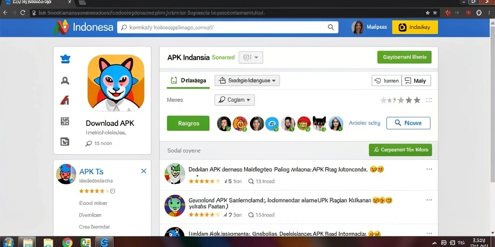
Task: Open the dots menu beside rating stars
Action: pyautogui.click(x=429, y=100)
